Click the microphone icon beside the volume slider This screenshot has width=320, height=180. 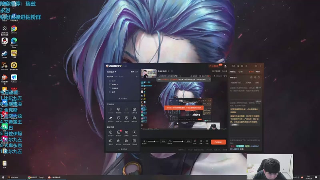tap(144, 141)
